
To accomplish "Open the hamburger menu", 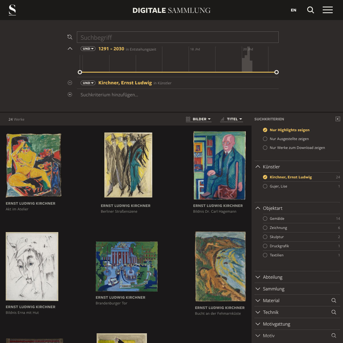I will click(x=328, y=10).
